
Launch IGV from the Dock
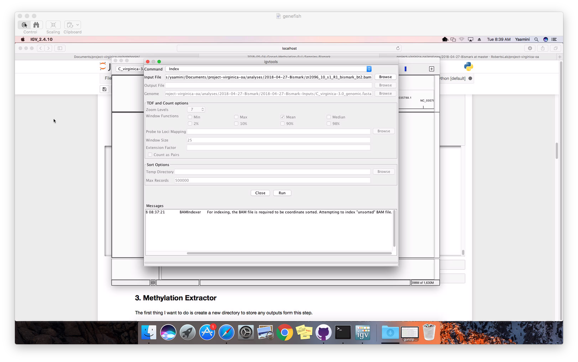[362, 333]
